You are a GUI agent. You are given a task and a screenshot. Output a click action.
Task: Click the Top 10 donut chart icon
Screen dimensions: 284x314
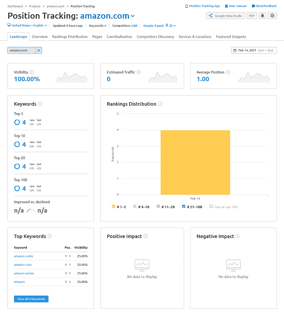tap(17, 144)
